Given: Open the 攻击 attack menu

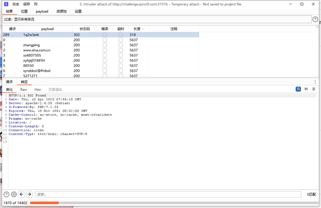Looking at the screenshot, I should coord(16,4).
